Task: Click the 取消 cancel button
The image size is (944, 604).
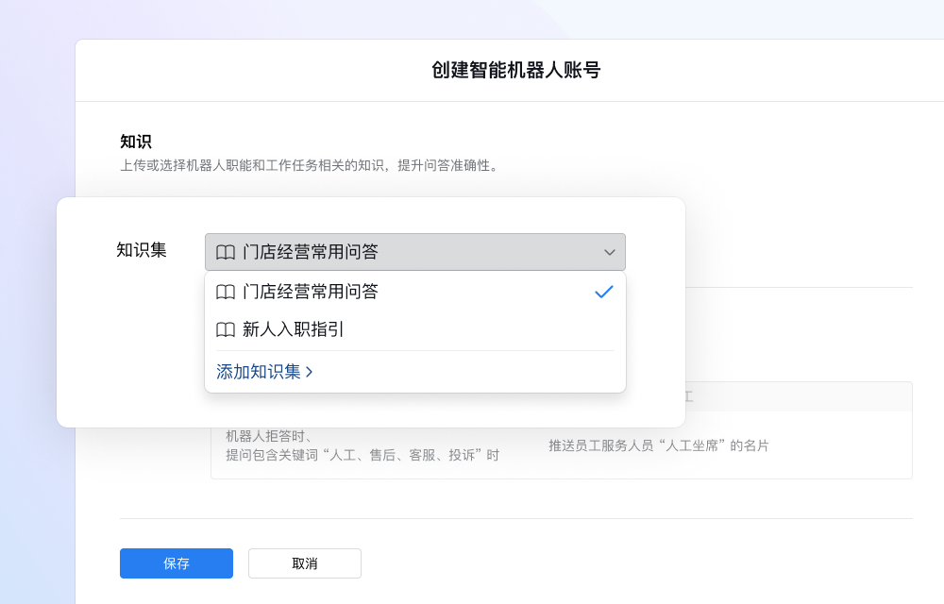Action: point(304,563)
